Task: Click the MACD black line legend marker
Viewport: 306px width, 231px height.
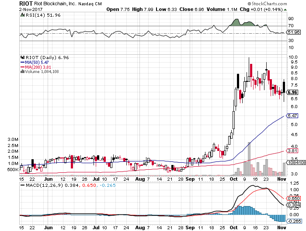Action: pyautogui.click(x=22, y=185)
